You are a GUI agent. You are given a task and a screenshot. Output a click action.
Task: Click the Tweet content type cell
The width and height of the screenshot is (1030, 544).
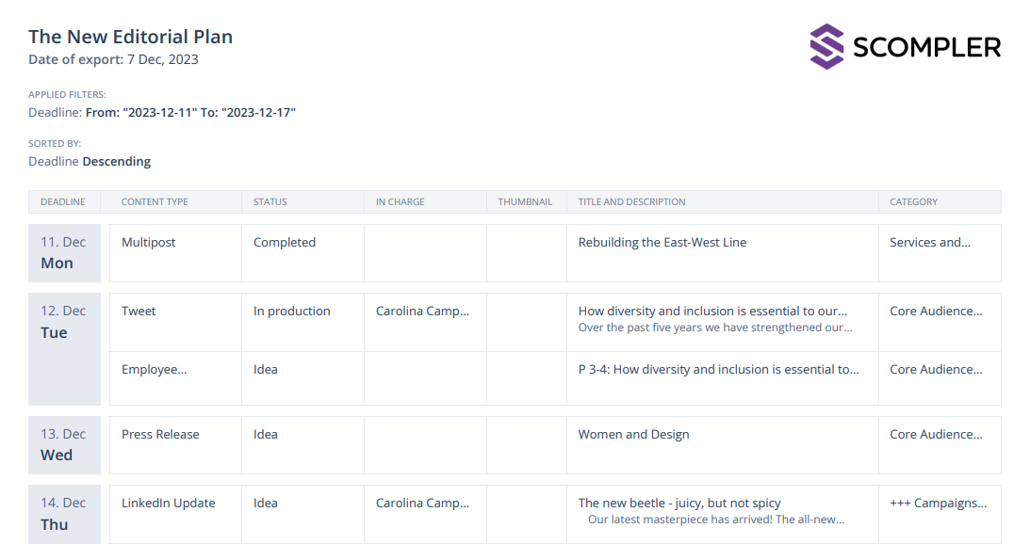[139, 312]
